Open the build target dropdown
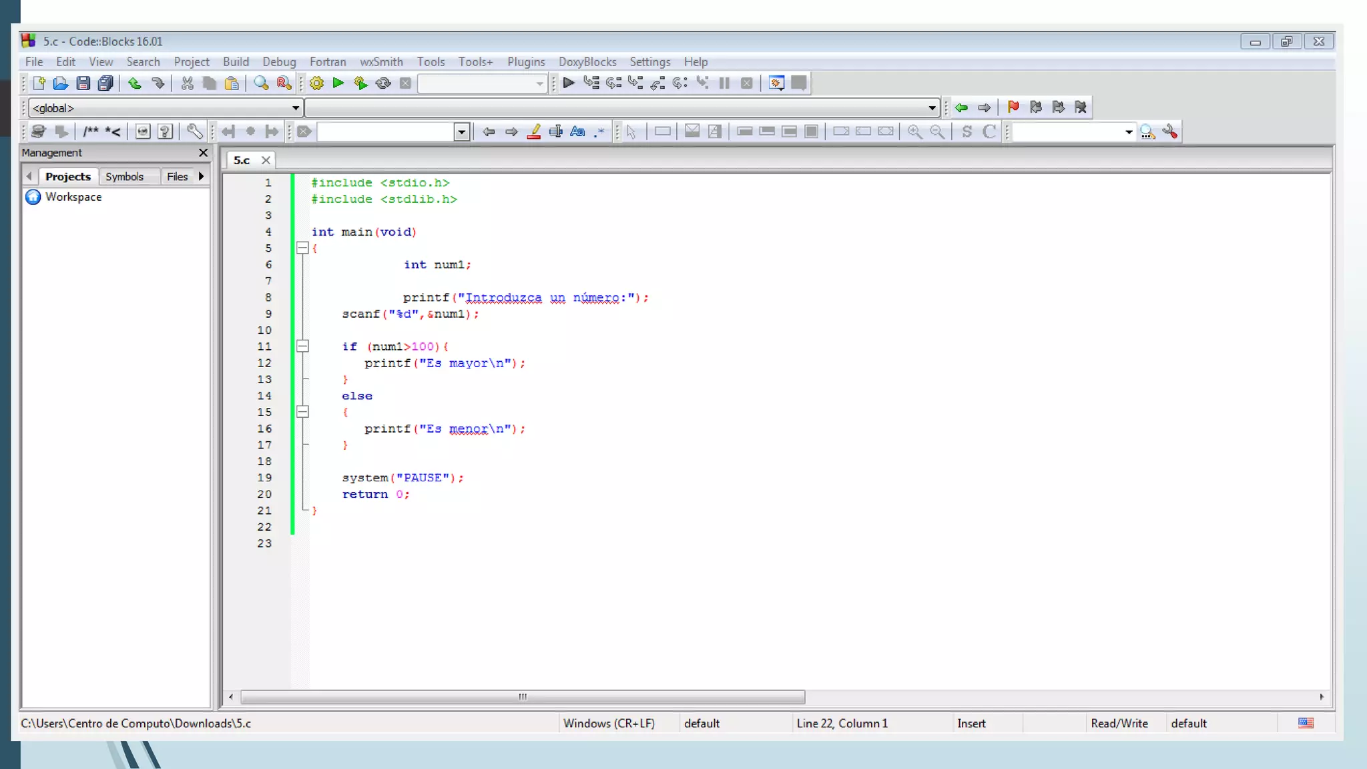 539,83
